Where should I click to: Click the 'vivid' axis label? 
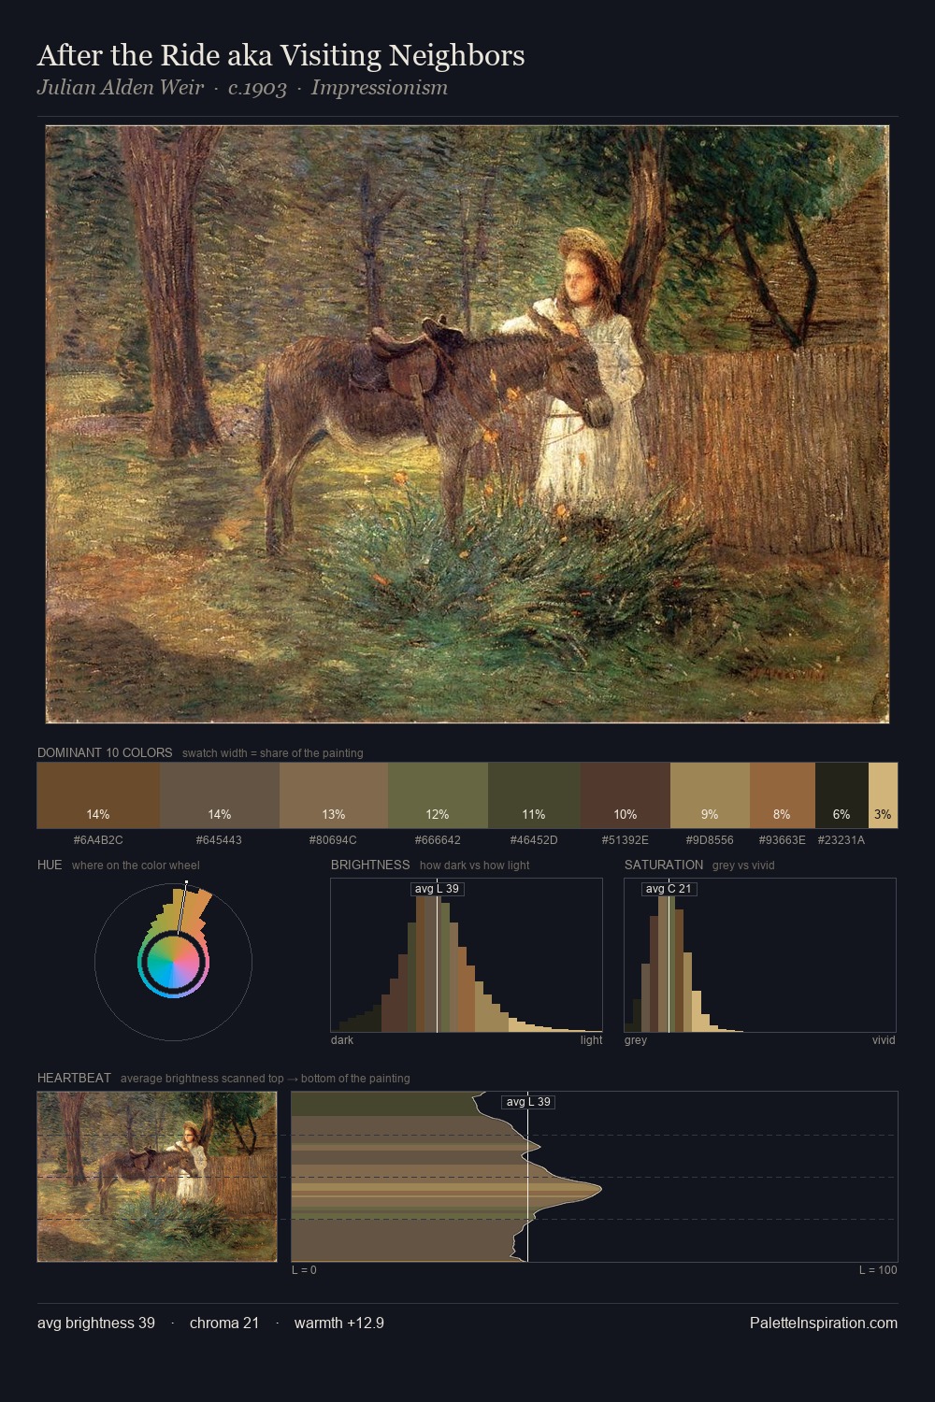(x=884, y=1040)
